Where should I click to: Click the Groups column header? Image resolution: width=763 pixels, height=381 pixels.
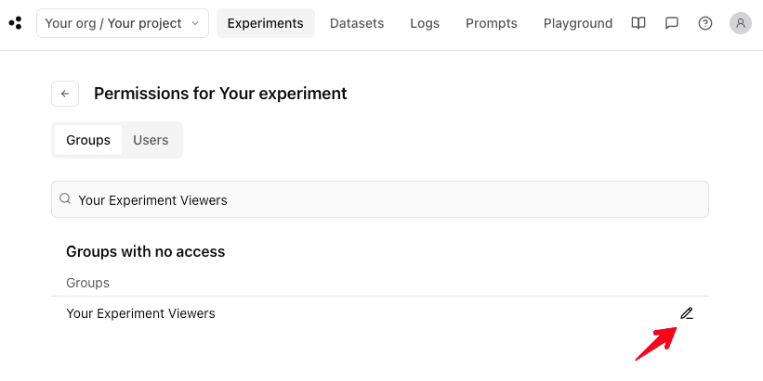click(x=87, y=283)
